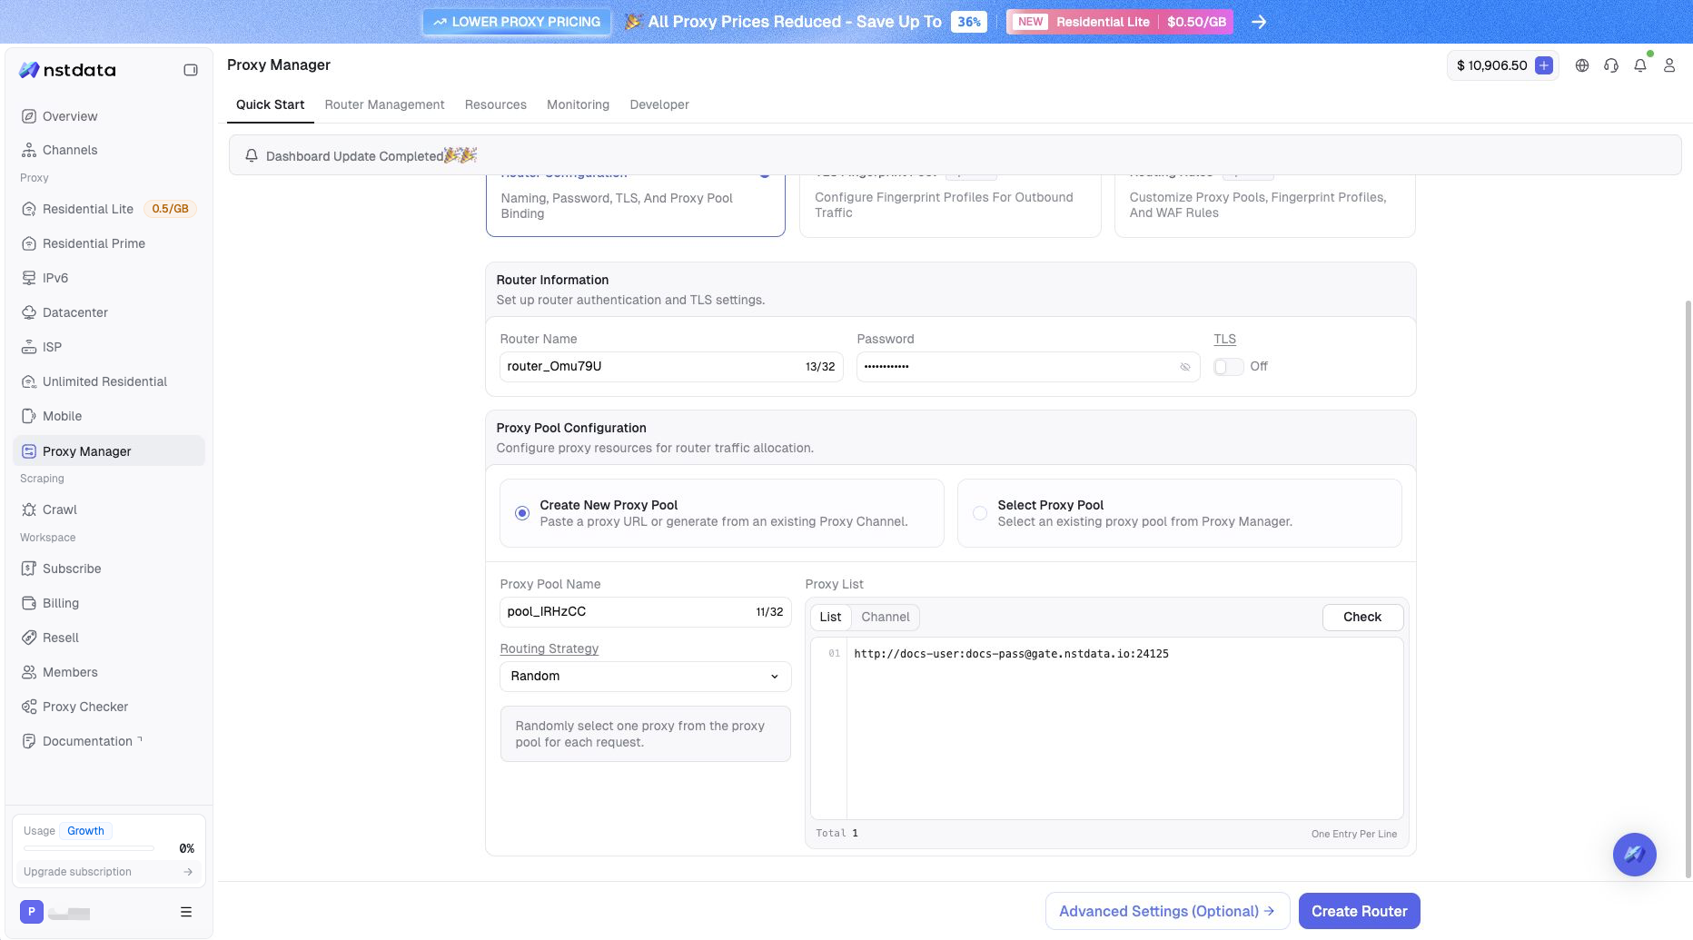Collapse the sidebar panel icon
This screenshot has height=940, width=1693.
[x=191, y=70]
